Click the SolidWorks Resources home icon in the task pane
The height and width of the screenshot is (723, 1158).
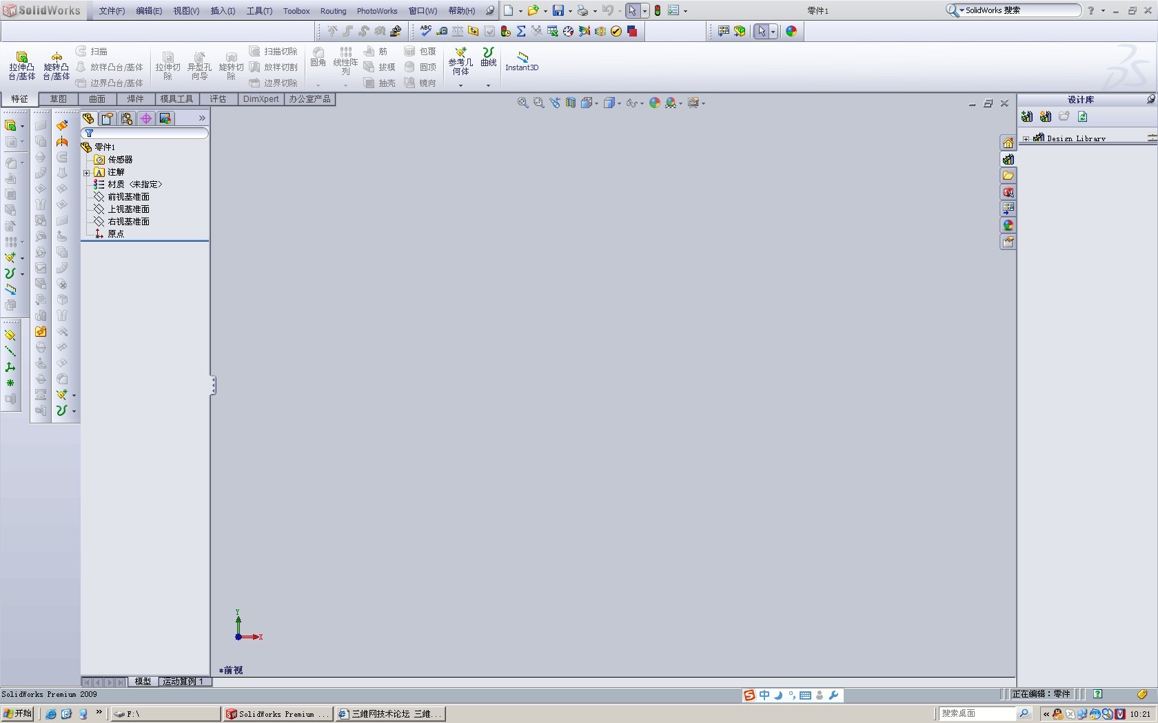click(1008, 143)
